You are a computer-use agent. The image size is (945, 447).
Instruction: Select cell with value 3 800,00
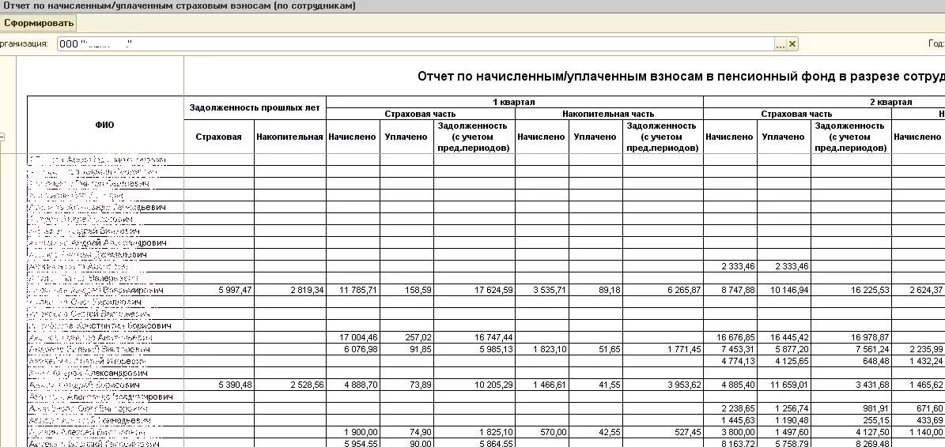click(731, 432)
